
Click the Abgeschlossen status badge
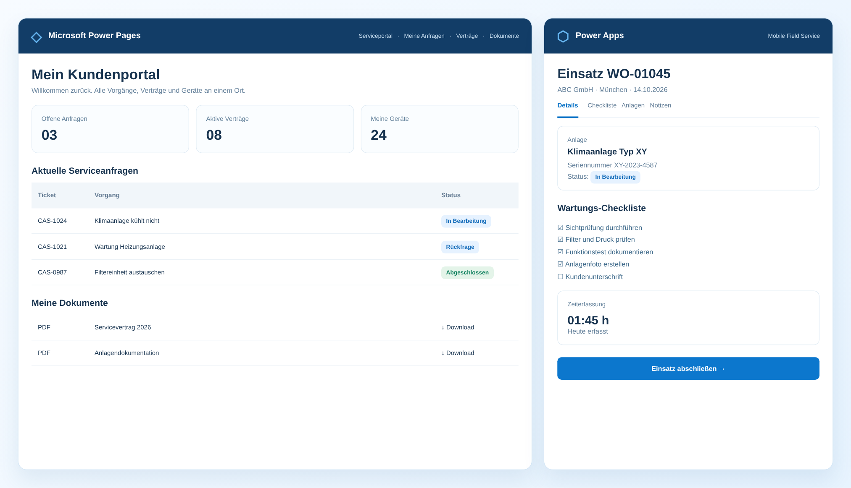pos(467,273)
